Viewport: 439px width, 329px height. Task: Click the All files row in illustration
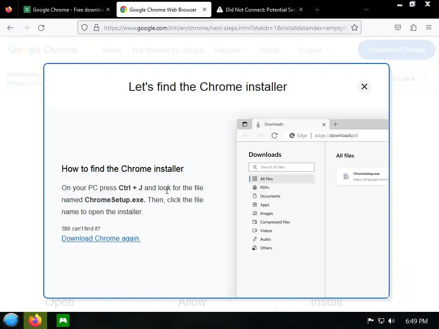click(282, 179)
